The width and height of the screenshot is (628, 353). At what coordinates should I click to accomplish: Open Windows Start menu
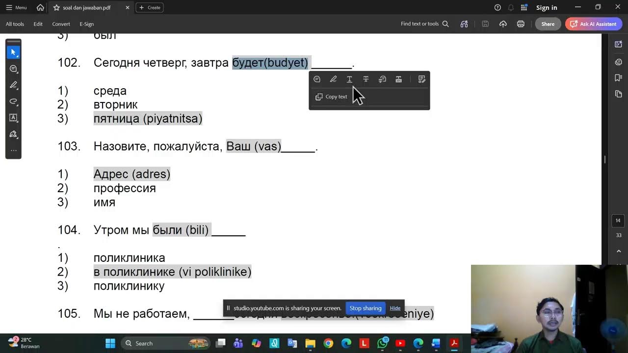pos(110,343)
